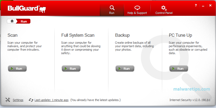Viewport: 216px width, 108px height.
Task: Run the Scan task
Action: [17, 69]
